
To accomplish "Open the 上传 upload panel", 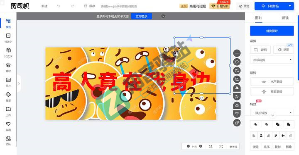I will tap(8, 112).
